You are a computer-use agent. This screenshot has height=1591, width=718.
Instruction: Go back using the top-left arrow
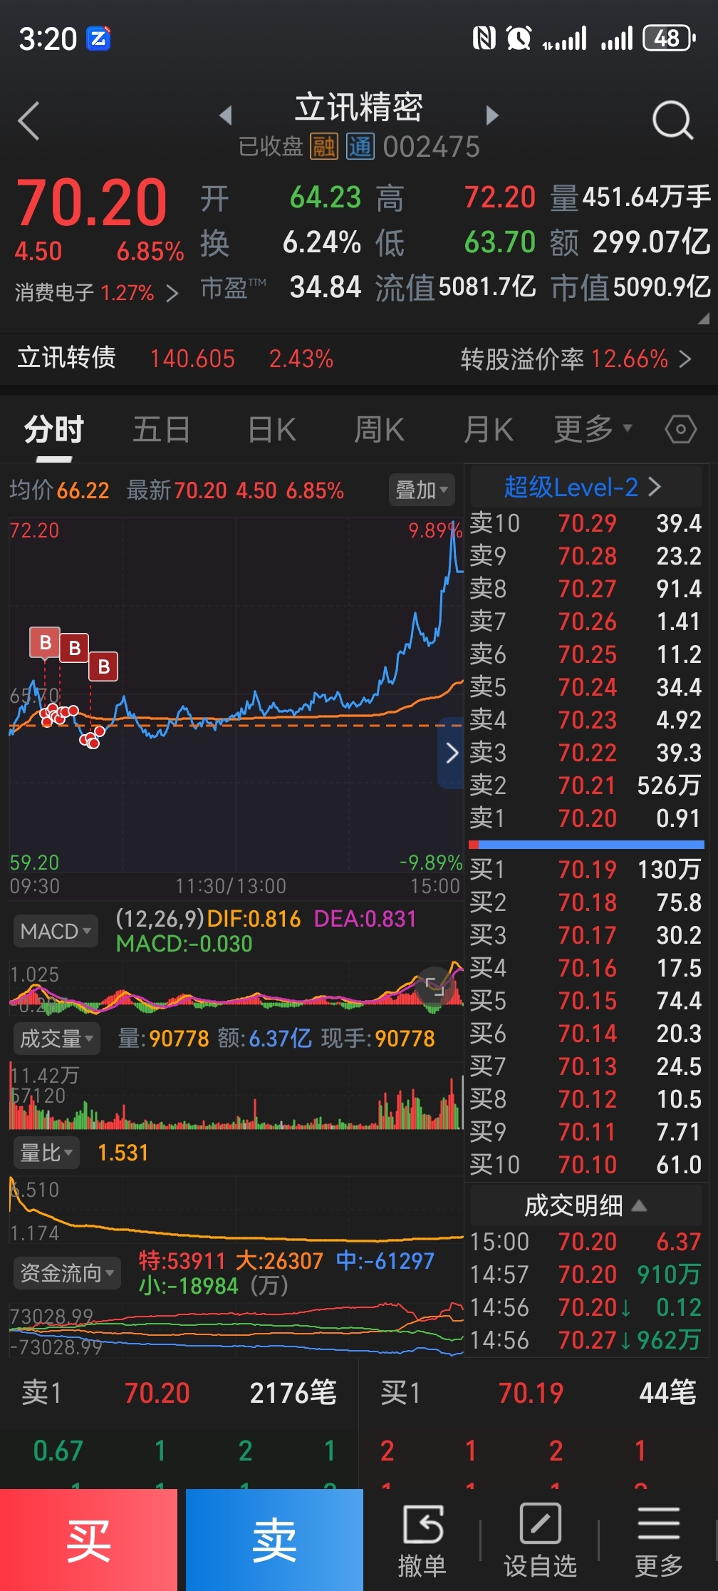click(x=28, y=121)
